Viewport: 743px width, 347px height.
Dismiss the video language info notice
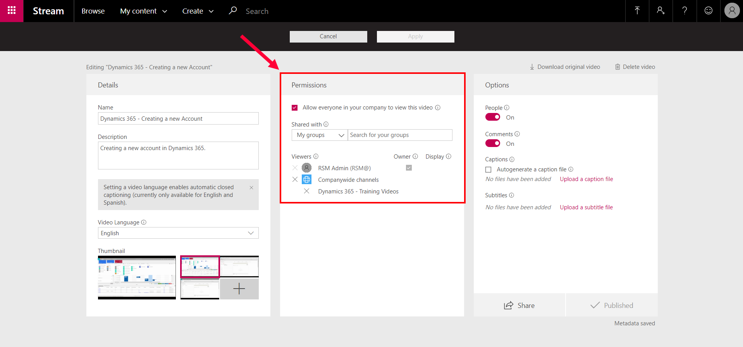251,188
